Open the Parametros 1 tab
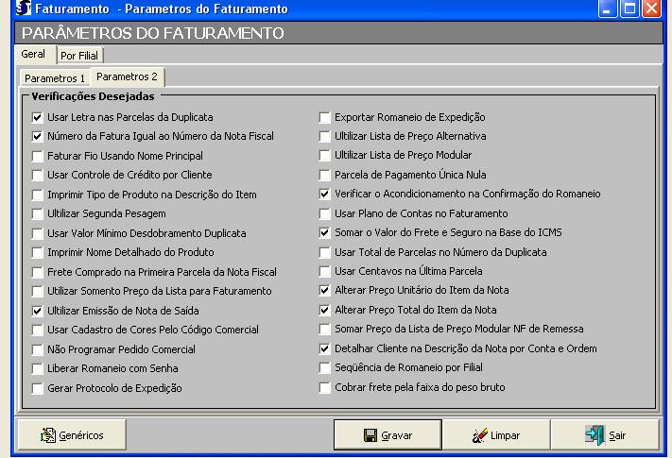 55,78
